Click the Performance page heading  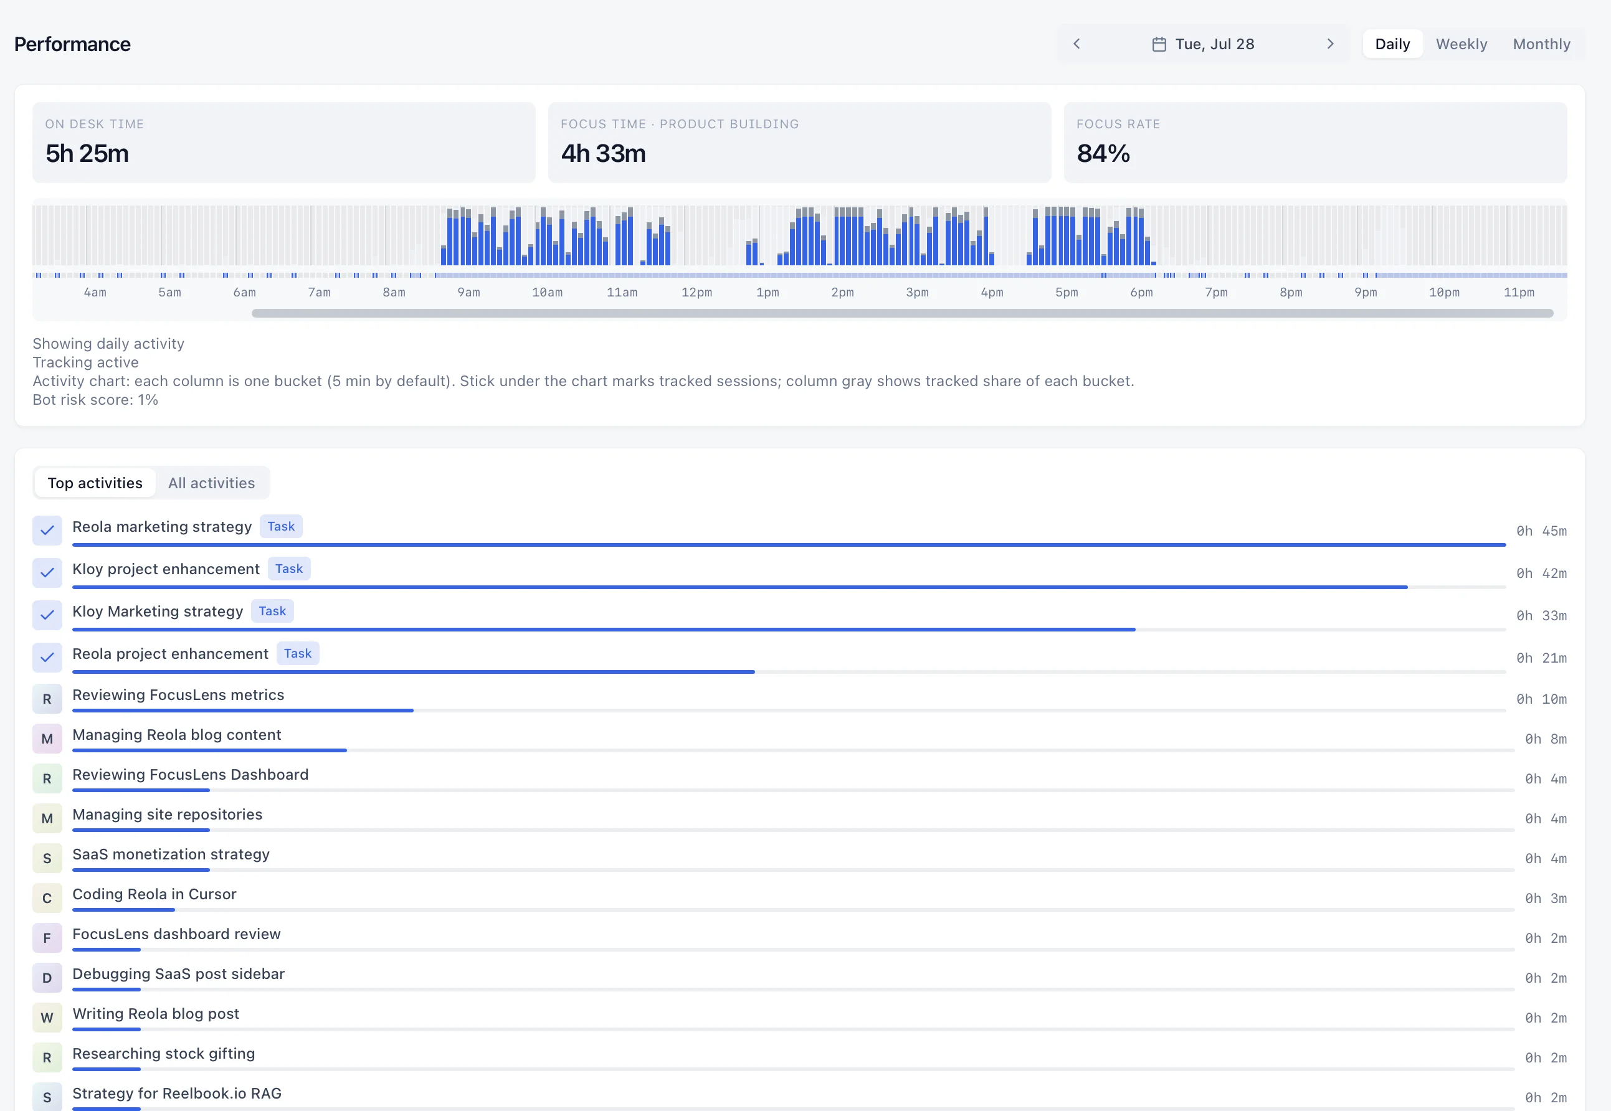click(72, 44)
